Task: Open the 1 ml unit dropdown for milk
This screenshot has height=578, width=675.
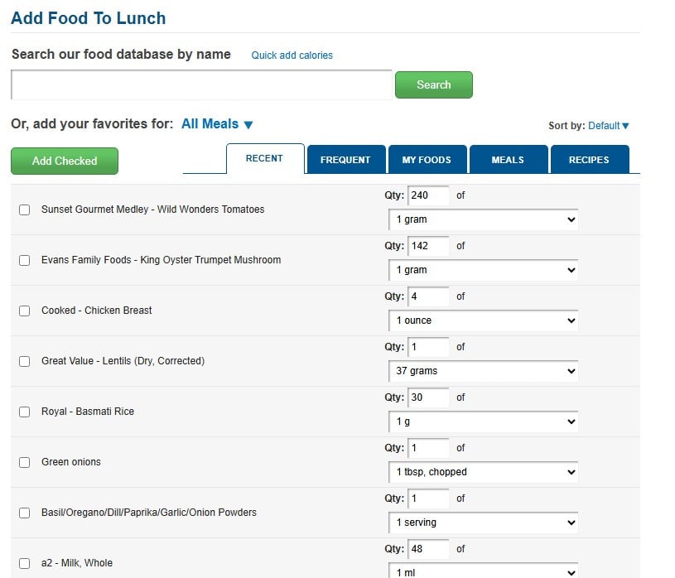Action: point(483,571)
